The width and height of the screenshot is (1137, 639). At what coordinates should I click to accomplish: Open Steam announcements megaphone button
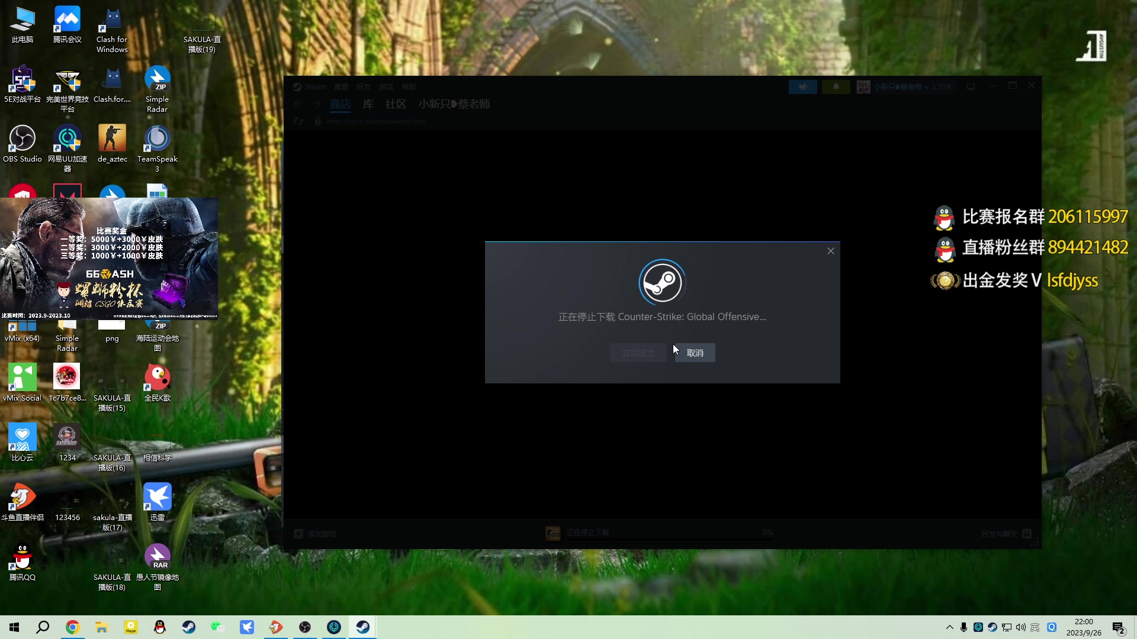(803, 87)
